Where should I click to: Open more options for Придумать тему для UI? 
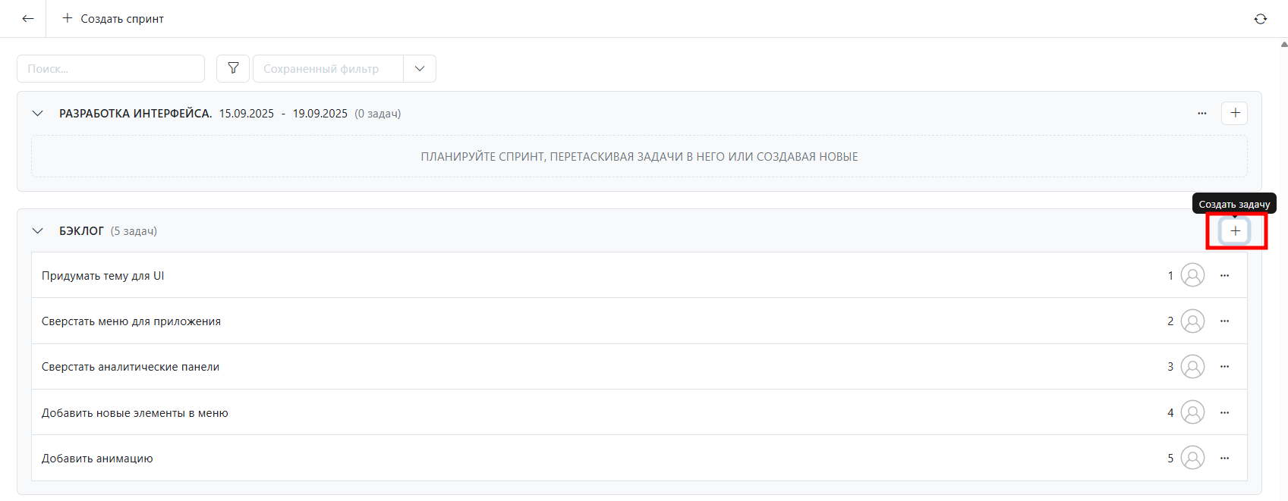click(x=1224, y=275)
